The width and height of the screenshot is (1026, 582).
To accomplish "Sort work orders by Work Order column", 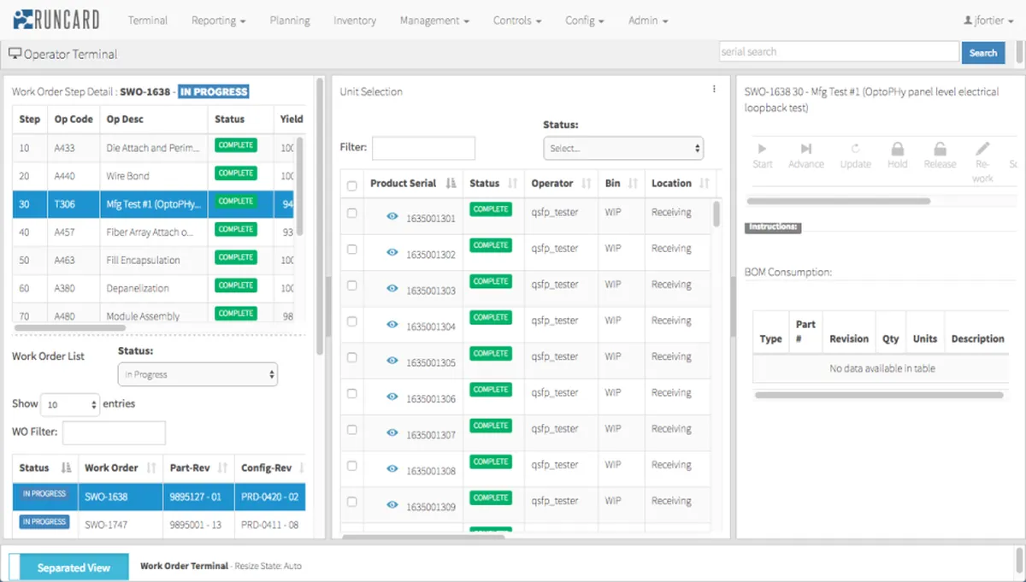I will pos(120,467).
